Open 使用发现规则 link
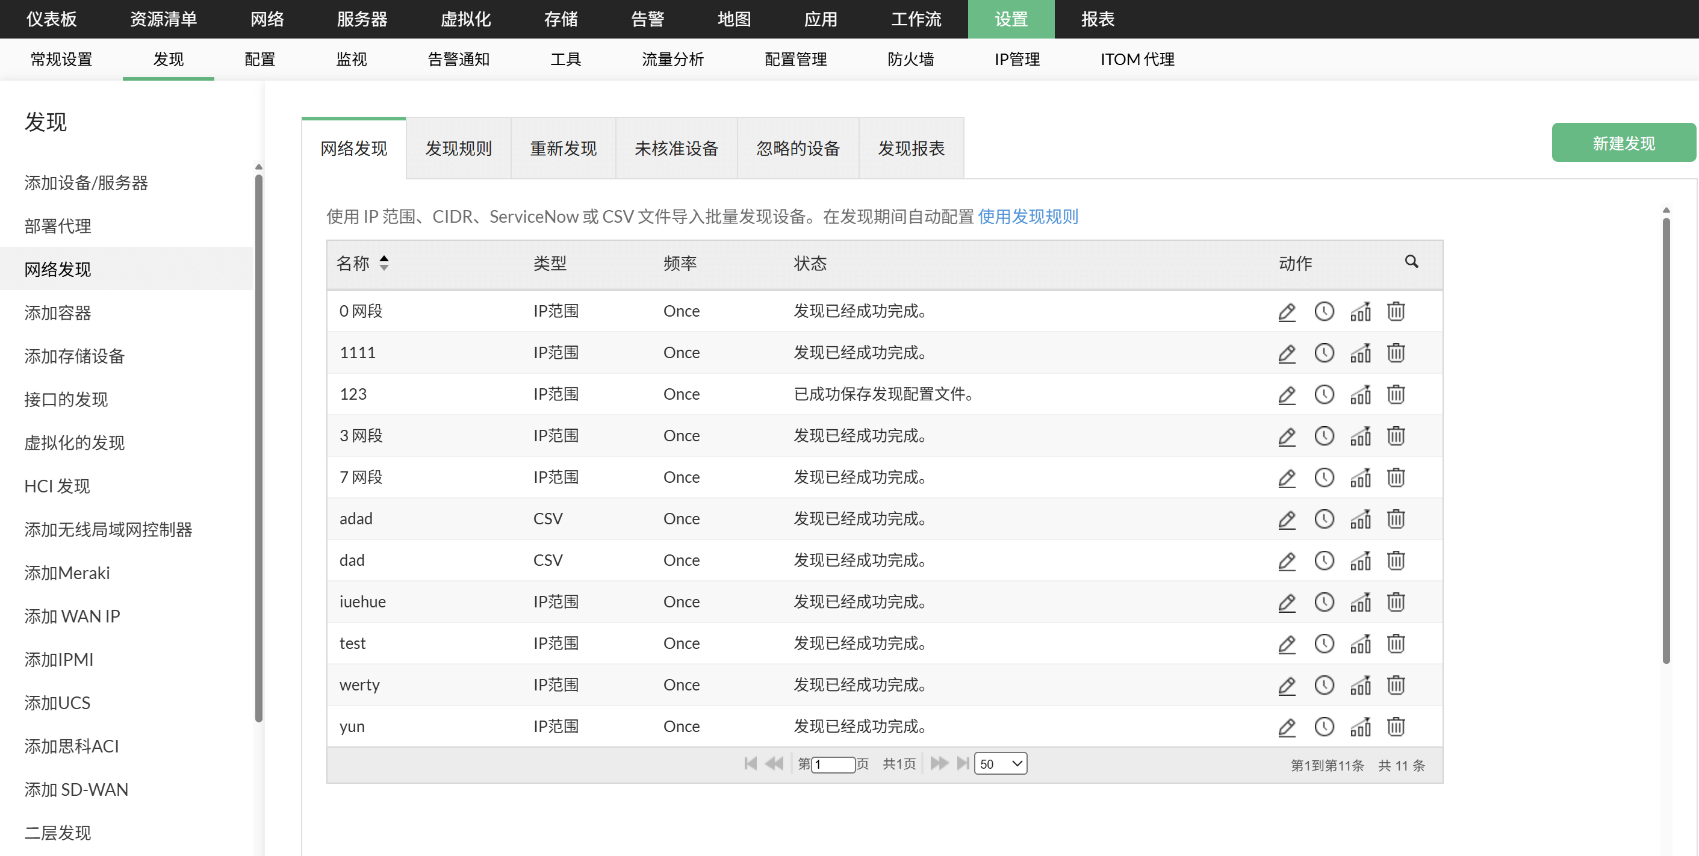This screenshot has height=856, width=1699. click(x=1028, y=217)
